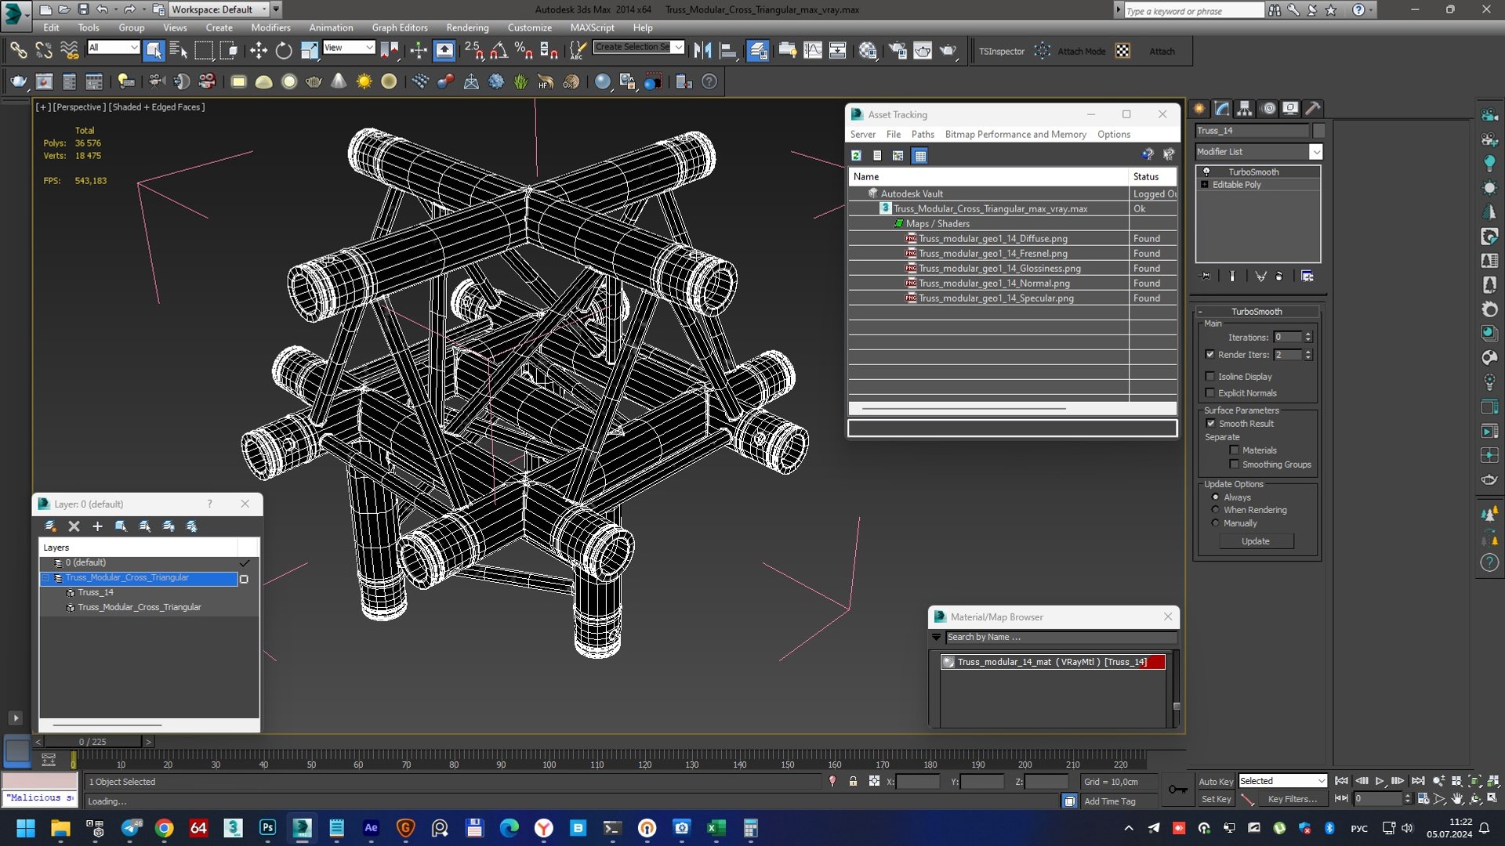Viewport: 1505px width, 846px height.
Task: Click the Mirror tool icon
Action: click(x=702, y=52)
